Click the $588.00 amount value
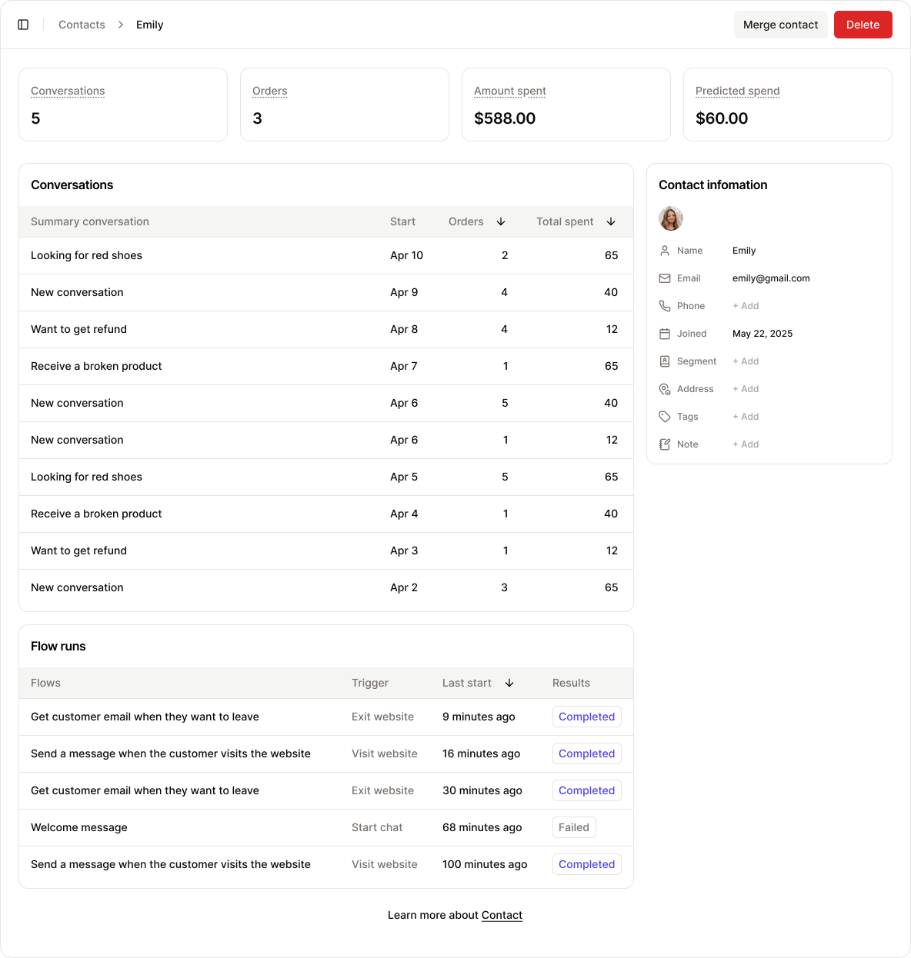 point(505,118)
